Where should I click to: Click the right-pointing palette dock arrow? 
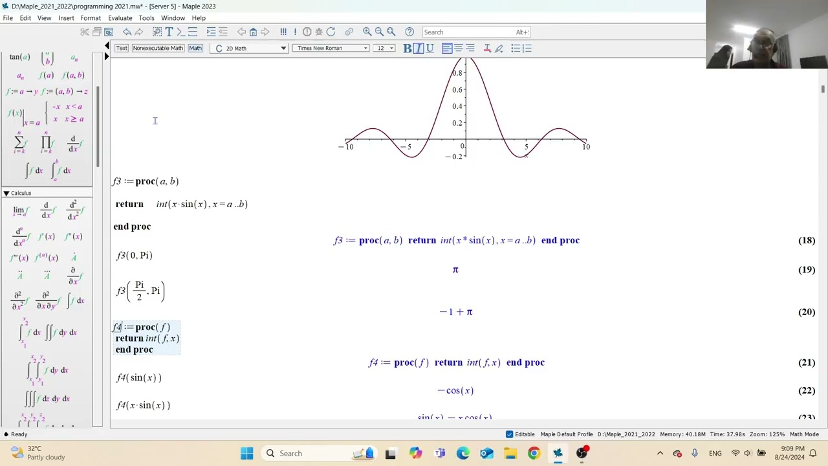pos(107,57)
